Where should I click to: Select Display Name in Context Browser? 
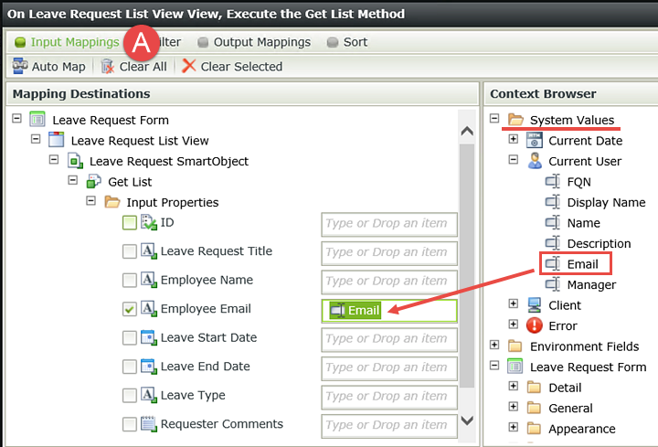[x=606, y=202]
